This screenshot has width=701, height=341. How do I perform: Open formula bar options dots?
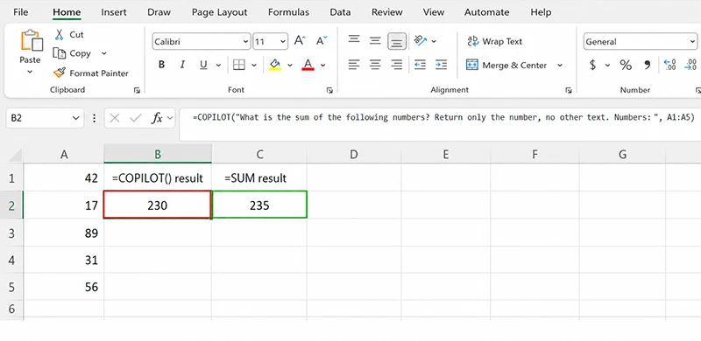[x=94, y=118]
